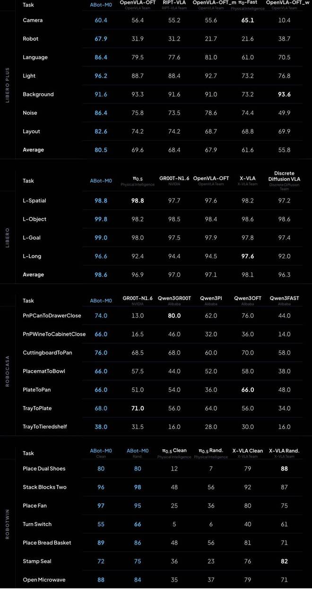Viewport: 312px width, 590px height.
Task: Select the Turn Switch task label
Action: point(37,524)
